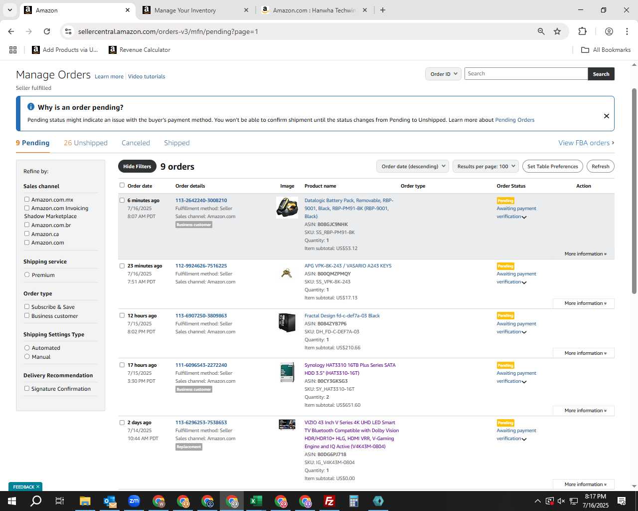Open the tab search dropdown arrow

[9, 10]
